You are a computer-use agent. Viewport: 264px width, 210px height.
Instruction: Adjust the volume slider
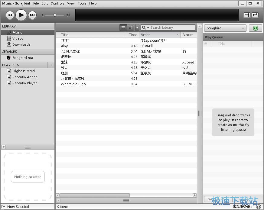55,15
